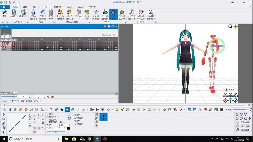Image resolution: width=253 pixels, height=142 pixels.
Task: Click モーション保存 motion save icon
Action: click(79, 15)
